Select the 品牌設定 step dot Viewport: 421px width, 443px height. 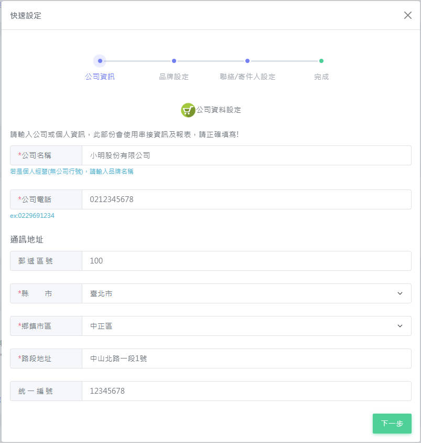(x=174, y=61)
